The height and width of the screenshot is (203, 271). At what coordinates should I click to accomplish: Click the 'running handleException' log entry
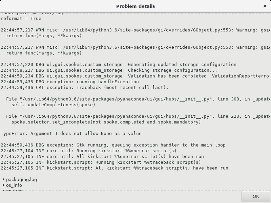click(x=70, y=82)
